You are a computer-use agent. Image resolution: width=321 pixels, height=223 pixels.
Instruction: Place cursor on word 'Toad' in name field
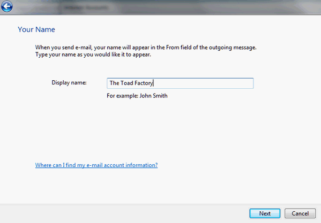[x=126, y=83]
